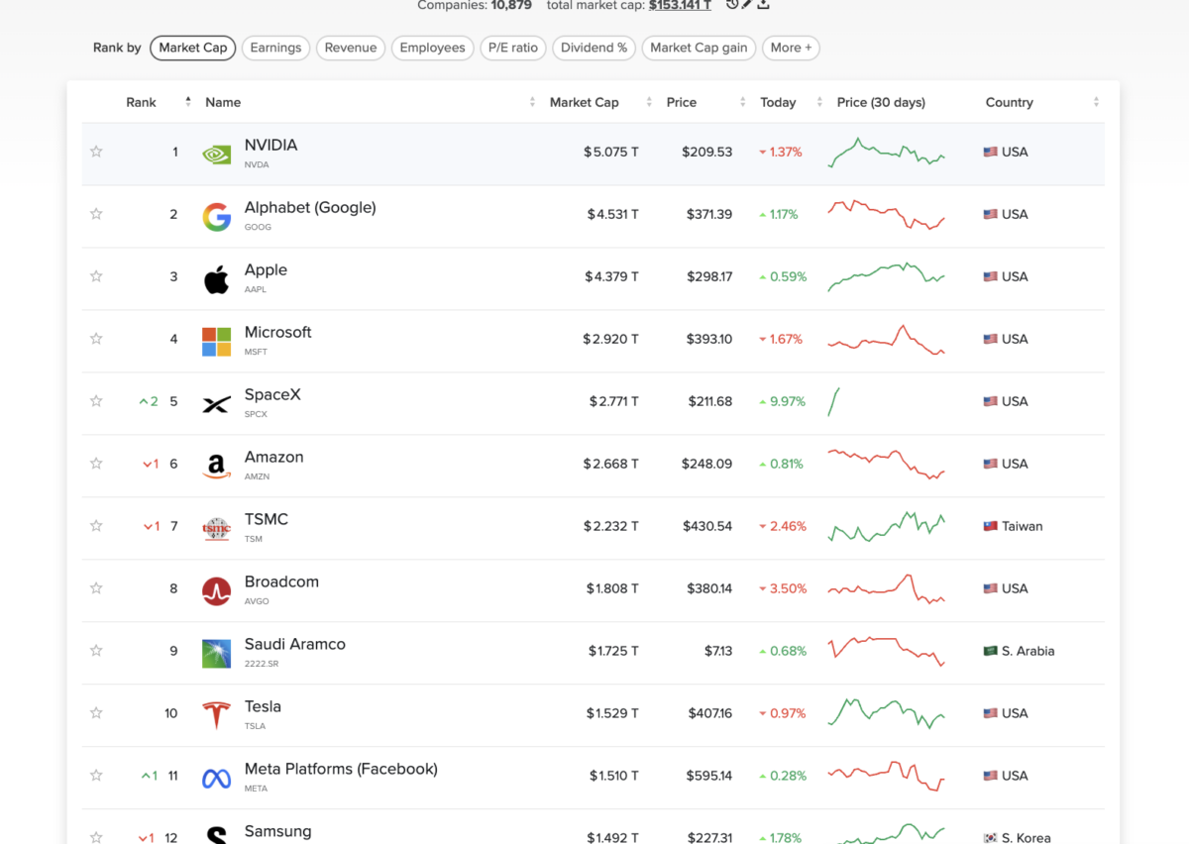Favorite NVIDIA with its star
The height and width of the screenshot is (844, 1189).
click(x=96, y=152)
